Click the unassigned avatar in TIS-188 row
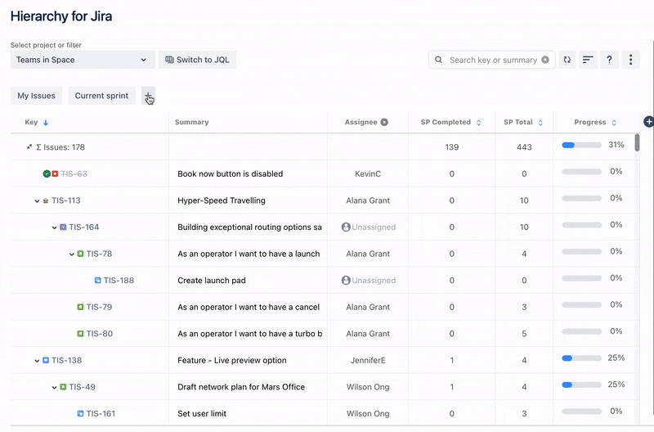 [x=346, y=281]
